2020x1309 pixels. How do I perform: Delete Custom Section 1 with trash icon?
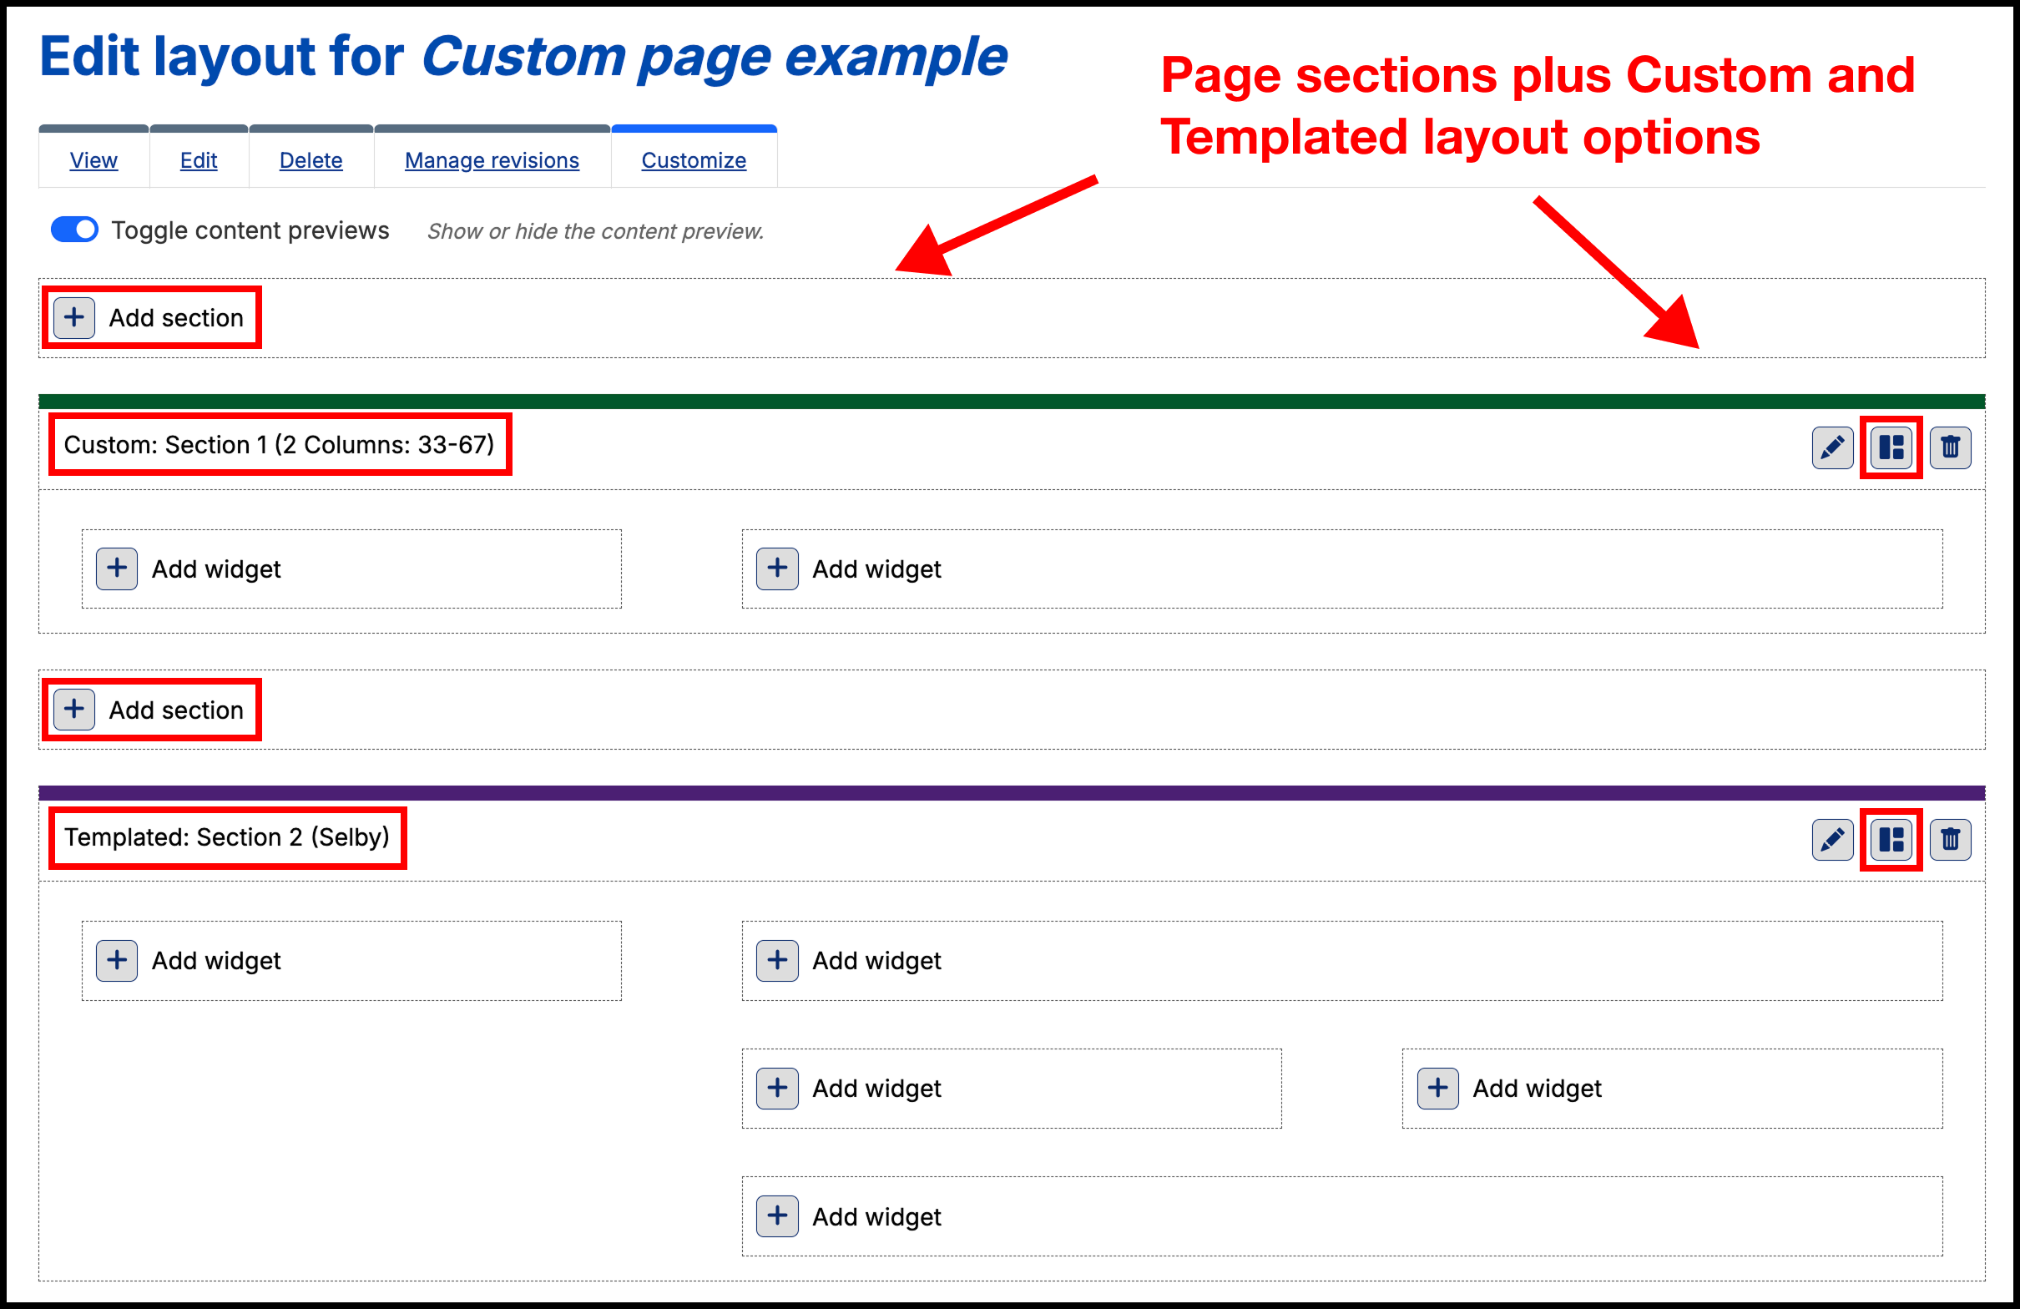[x=1951, y=447]
